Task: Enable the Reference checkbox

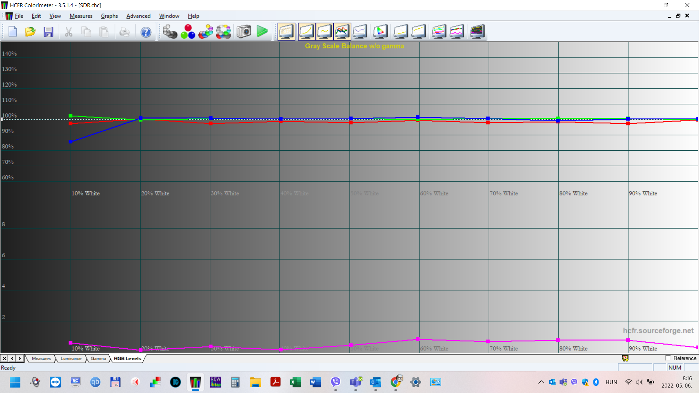Action: 668,358
